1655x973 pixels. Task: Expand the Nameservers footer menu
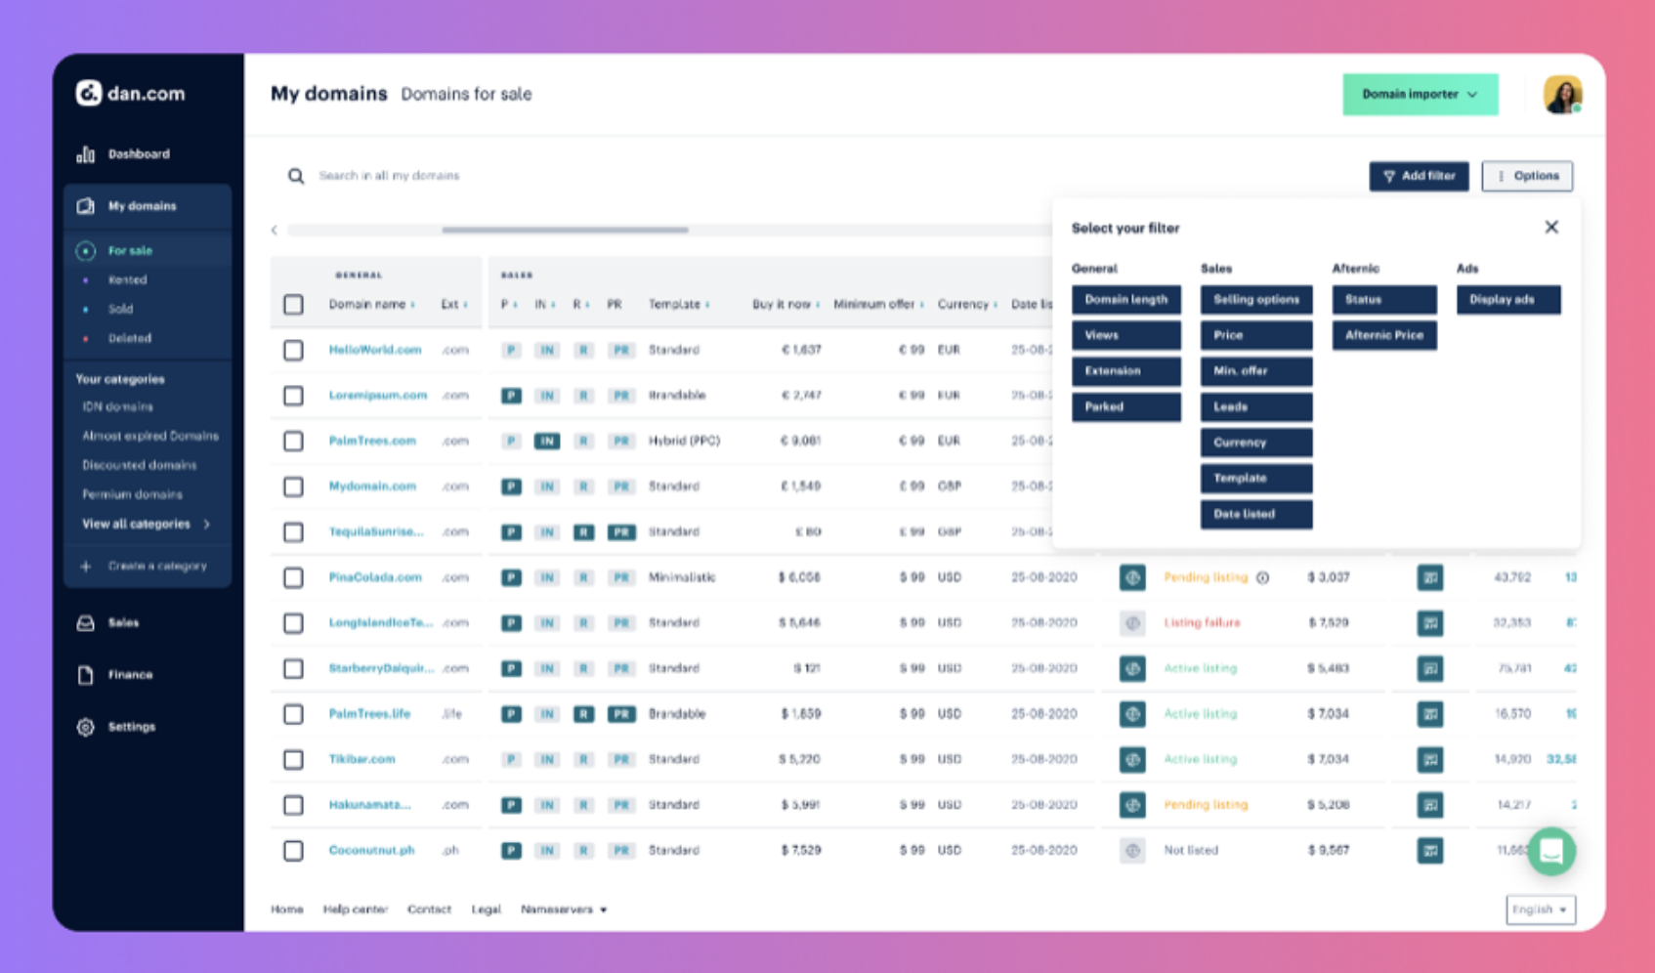pyautogui.click(x=564, y=910)
